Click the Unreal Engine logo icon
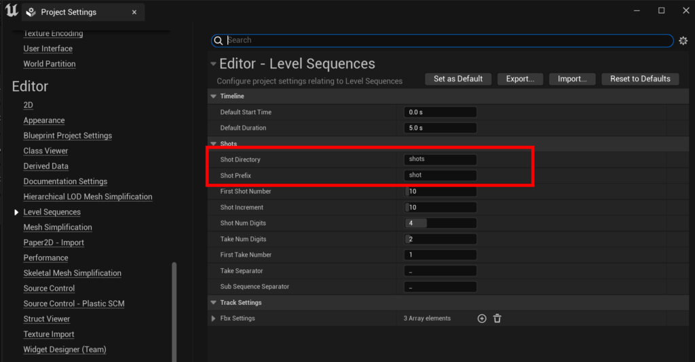This screenshot has width=695, height=362. pyautogui.click(x=12, y=10)
